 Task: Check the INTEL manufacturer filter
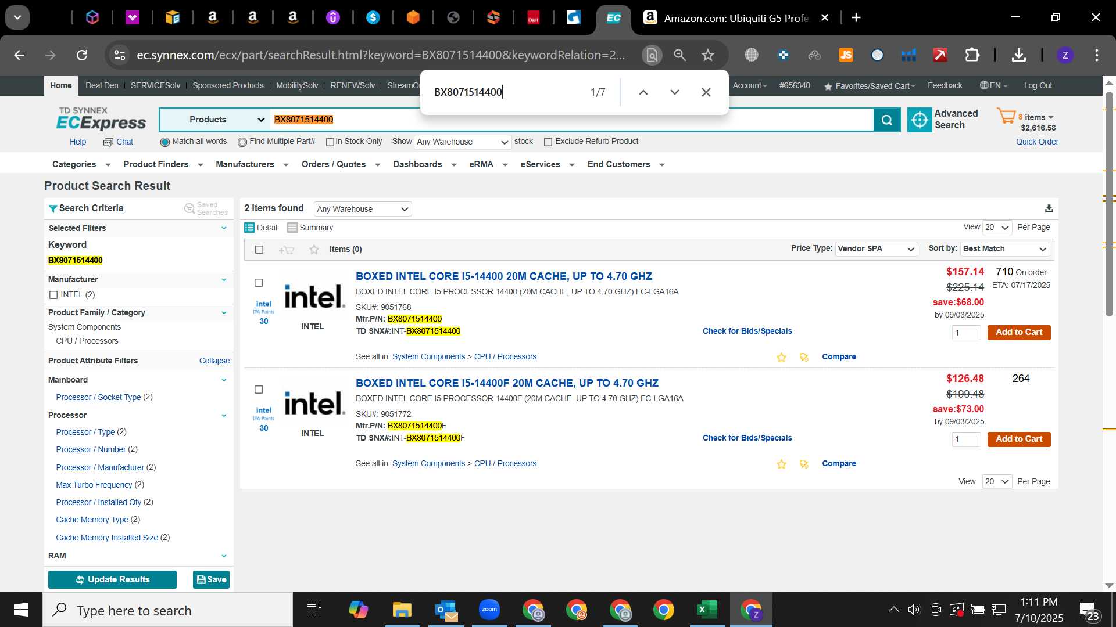[x=53, y=295]
